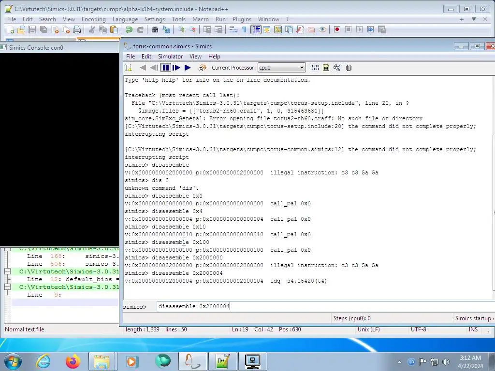495x371 pixels.
Task: Toggle the Monitoring eye icon in Notepad++
Action: (322, 29)
